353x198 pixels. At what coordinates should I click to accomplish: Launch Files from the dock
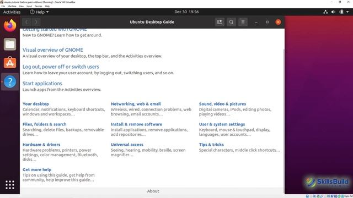[10, 44]
